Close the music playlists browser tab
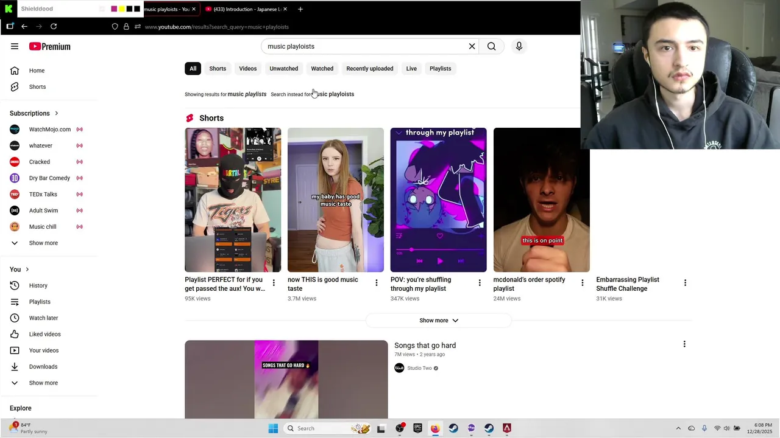The image size is (780, 438). 194,9
